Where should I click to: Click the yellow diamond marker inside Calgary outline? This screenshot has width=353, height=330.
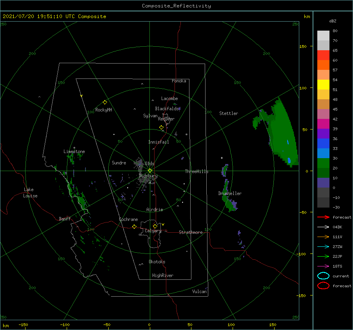(155, 226)
